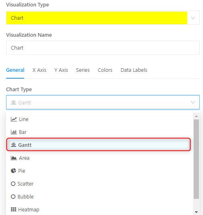Click the Visualization Name input field
The width and height of the screenshot is (203, 215).
pyautogui.click(x=103, y=48)
